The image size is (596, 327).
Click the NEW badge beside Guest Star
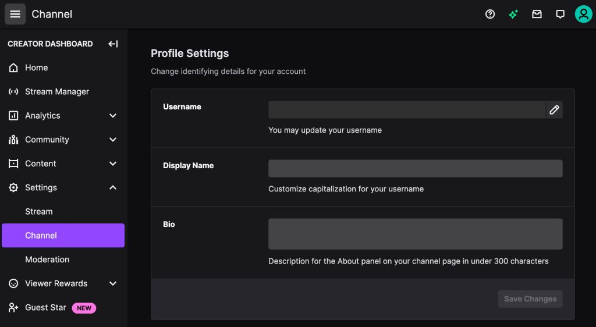coord(84,308)
